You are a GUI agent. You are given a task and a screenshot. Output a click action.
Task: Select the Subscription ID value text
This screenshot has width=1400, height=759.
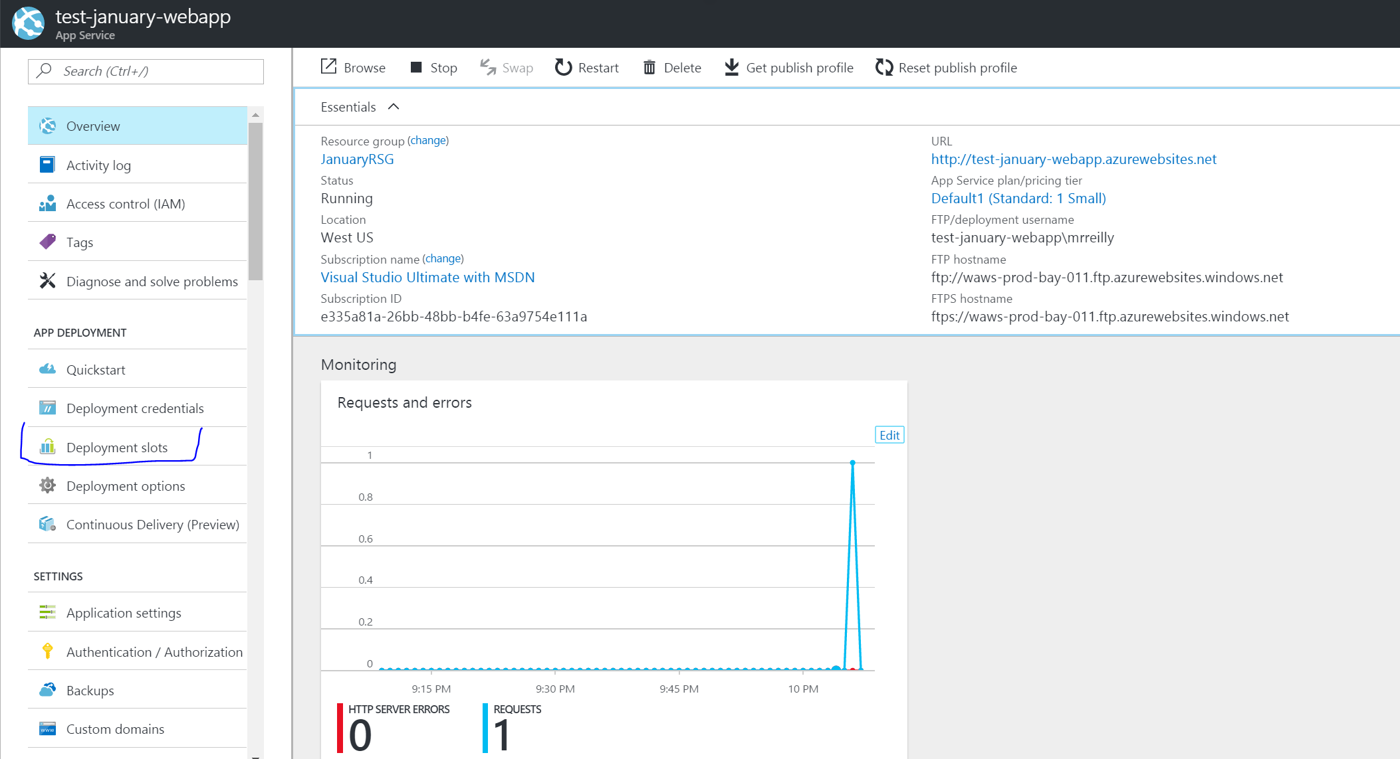[x=454, y=316]
